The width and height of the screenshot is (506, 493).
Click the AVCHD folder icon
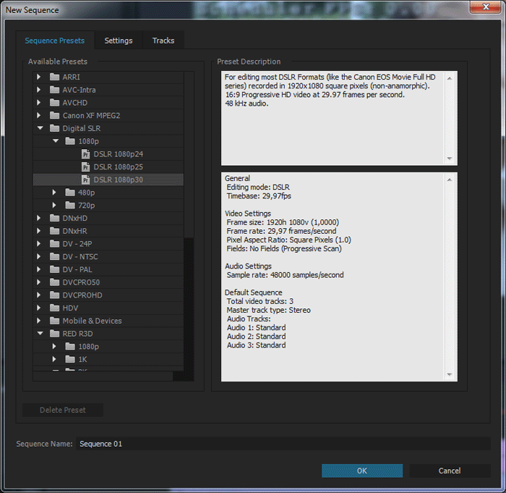54,103
